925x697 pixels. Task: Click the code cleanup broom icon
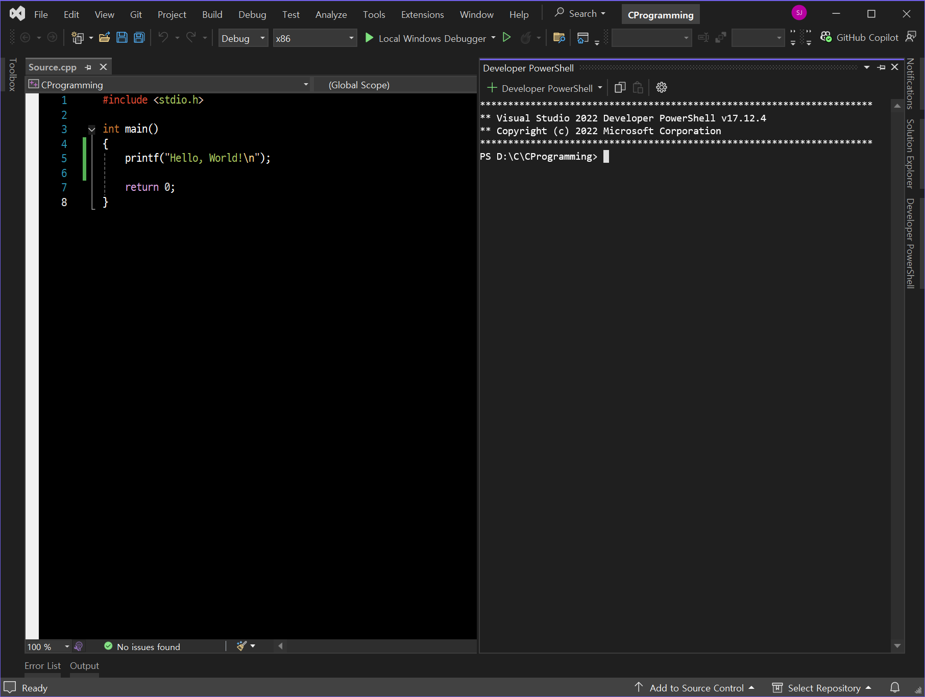(x=241, y=646)
